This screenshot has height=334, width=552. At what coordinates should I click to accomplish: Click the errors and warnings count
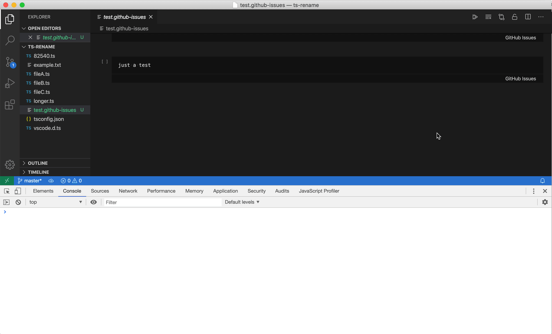tap(71, 181)
